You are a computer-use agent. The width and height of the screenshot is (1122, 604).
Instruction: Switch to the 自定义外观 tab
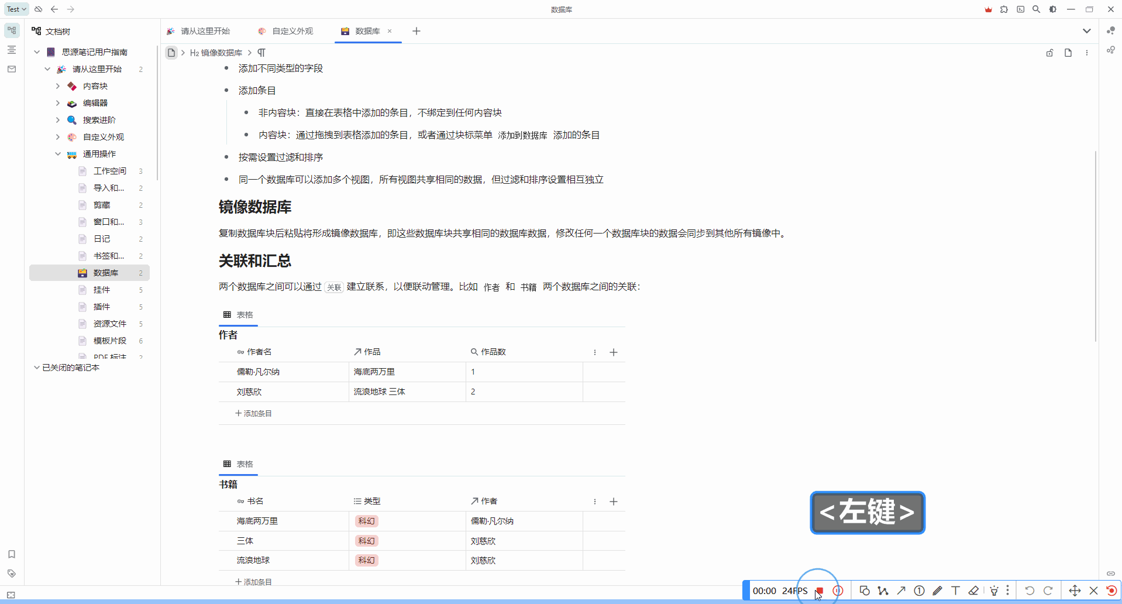pyautogui.click(x=292, y=31)
